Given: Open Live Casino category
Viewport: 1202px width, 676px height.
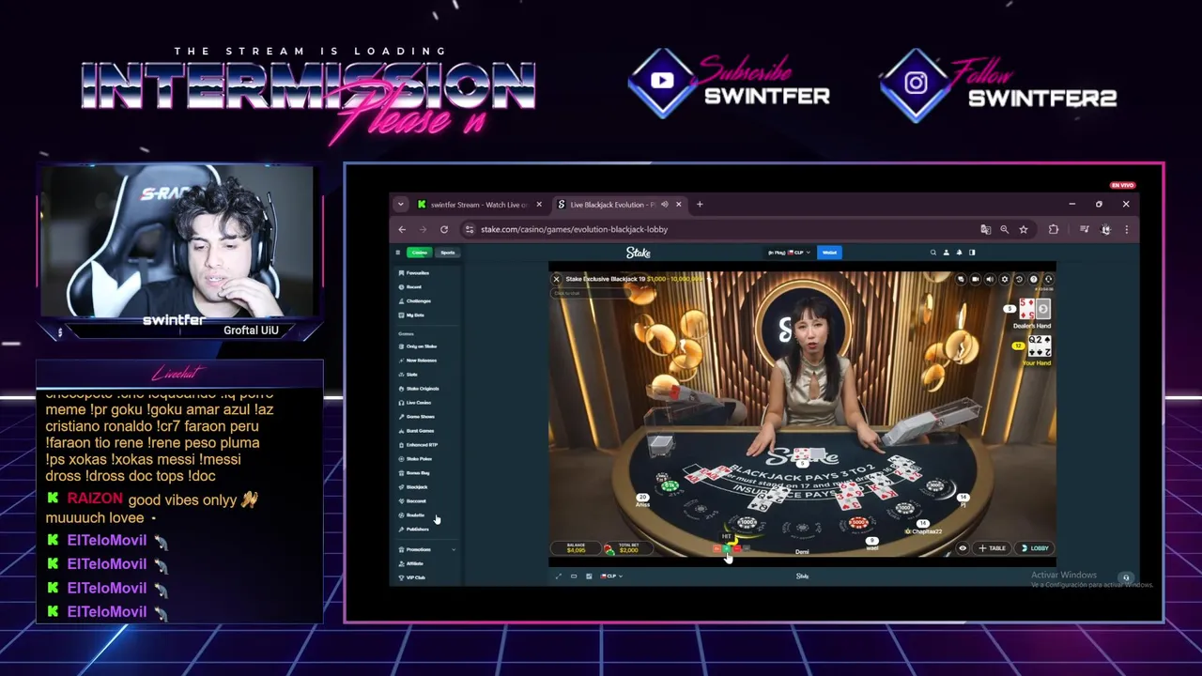Looking at the screenshot, I should pos(415,403).
